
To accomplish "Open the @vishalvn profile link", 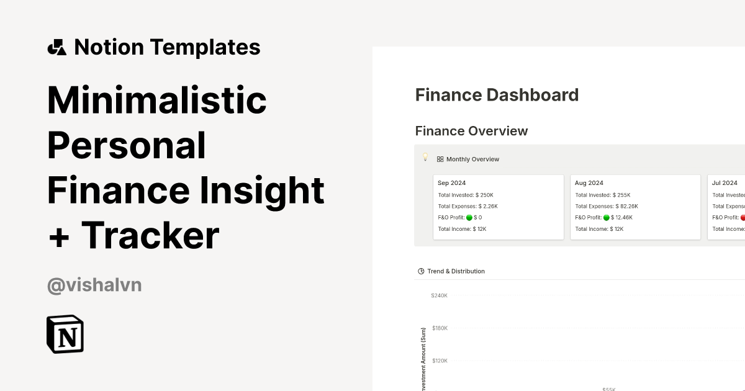I will pyautogui.click(x=94, y=284).
